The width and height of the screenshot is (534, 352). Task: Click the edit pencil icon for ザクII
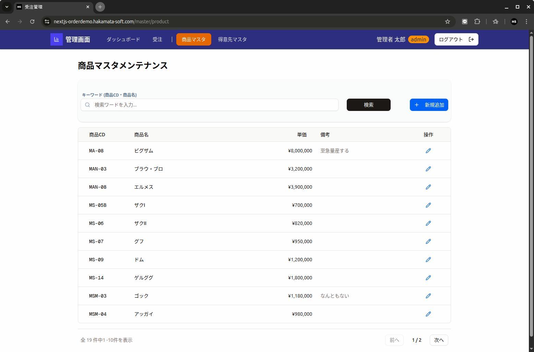[428, 223]
